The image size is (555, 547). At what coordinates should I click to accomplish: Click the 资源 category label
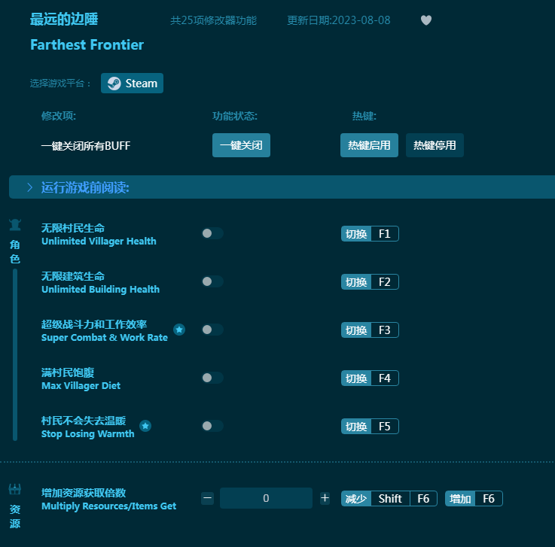pyautogui.click(x=15, y=516)
